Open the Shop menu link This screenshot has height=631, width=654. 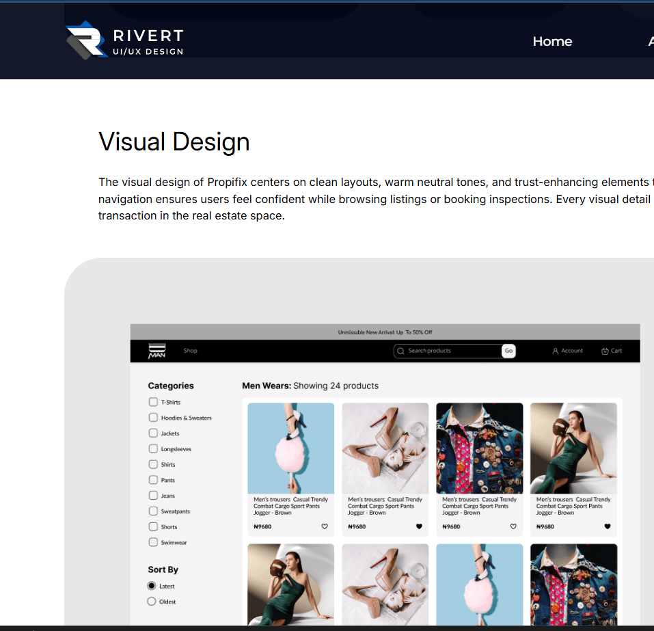click(190, 351)
